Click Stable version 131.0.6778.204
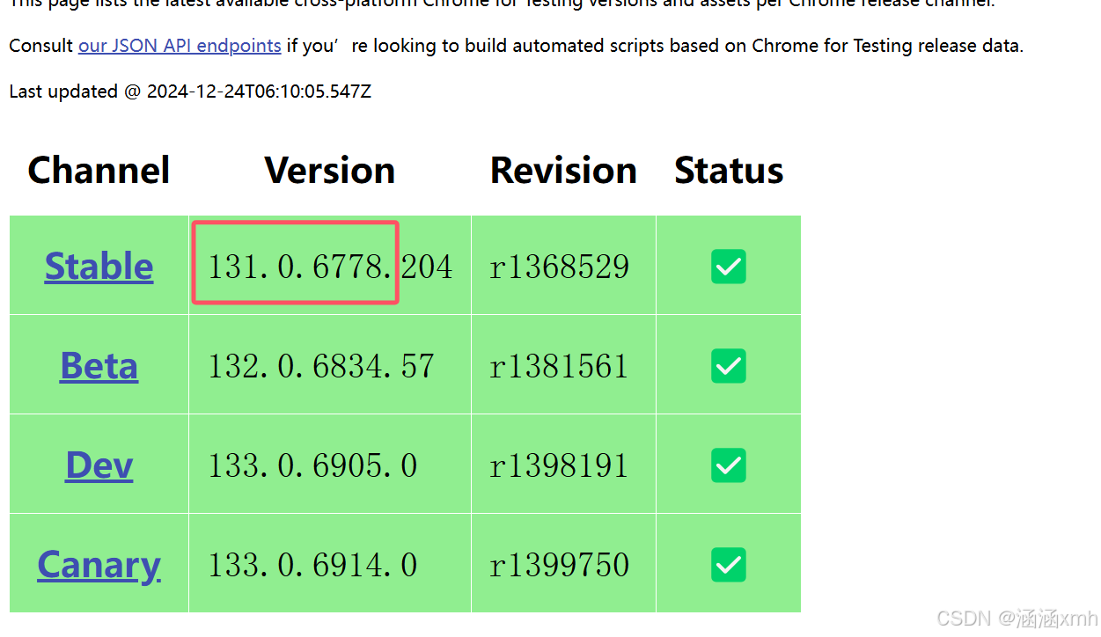 pos(330,267)
